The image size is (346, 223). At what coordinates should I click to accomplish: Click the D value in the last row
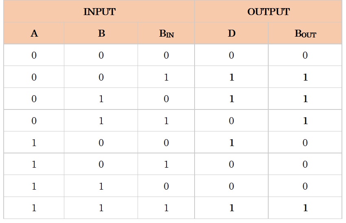click(232, 208)
